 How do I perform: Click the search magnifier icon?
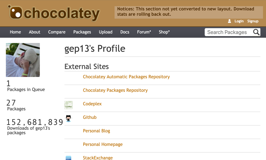256,32
